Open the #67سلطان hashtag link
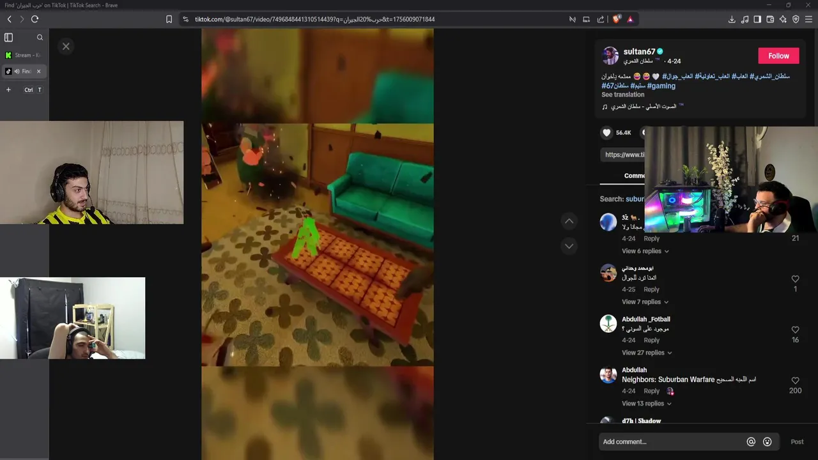The image size is (818, 460). pos(615,86)
